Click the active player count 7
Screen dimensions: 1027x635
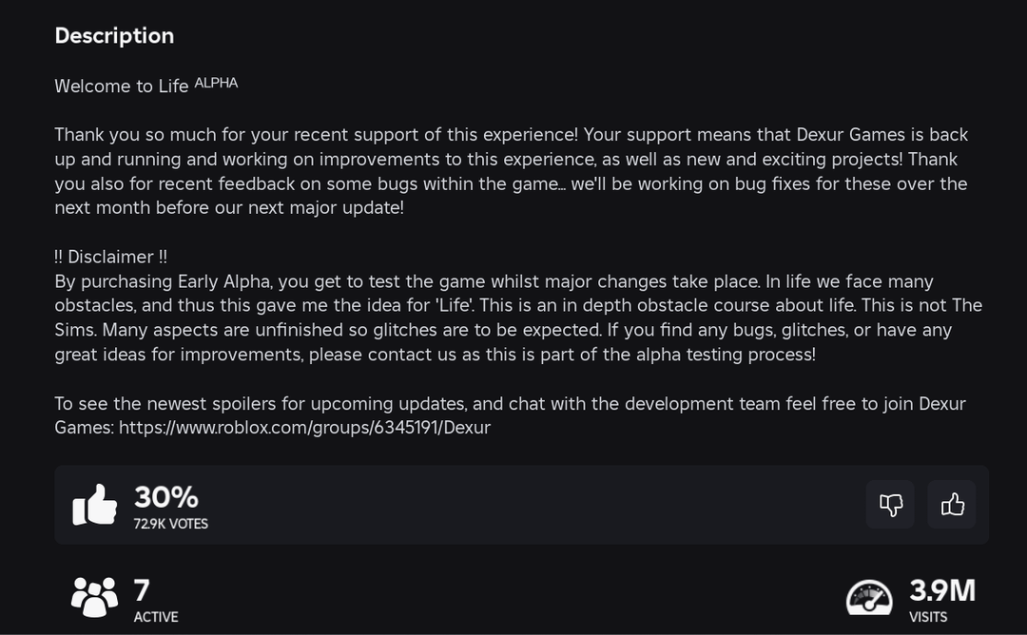tap(142, 590)
